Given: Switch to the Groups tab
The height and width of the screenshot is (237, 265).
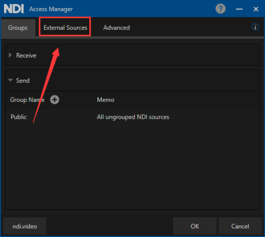Looking at the screenshot, I should click(x=18, y=28).
